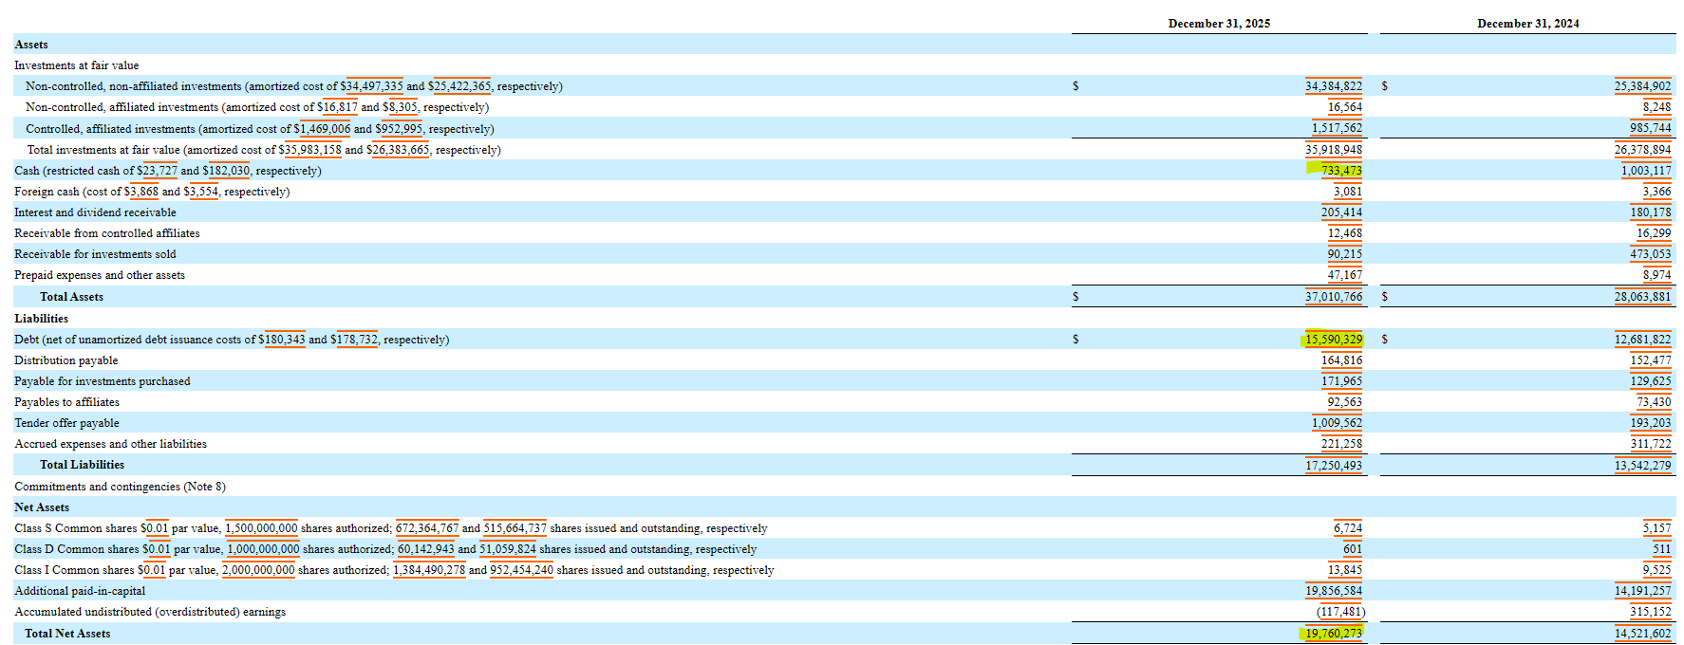
Task: Click the restricted cash amount $23,727
Action: coord(157,171)
